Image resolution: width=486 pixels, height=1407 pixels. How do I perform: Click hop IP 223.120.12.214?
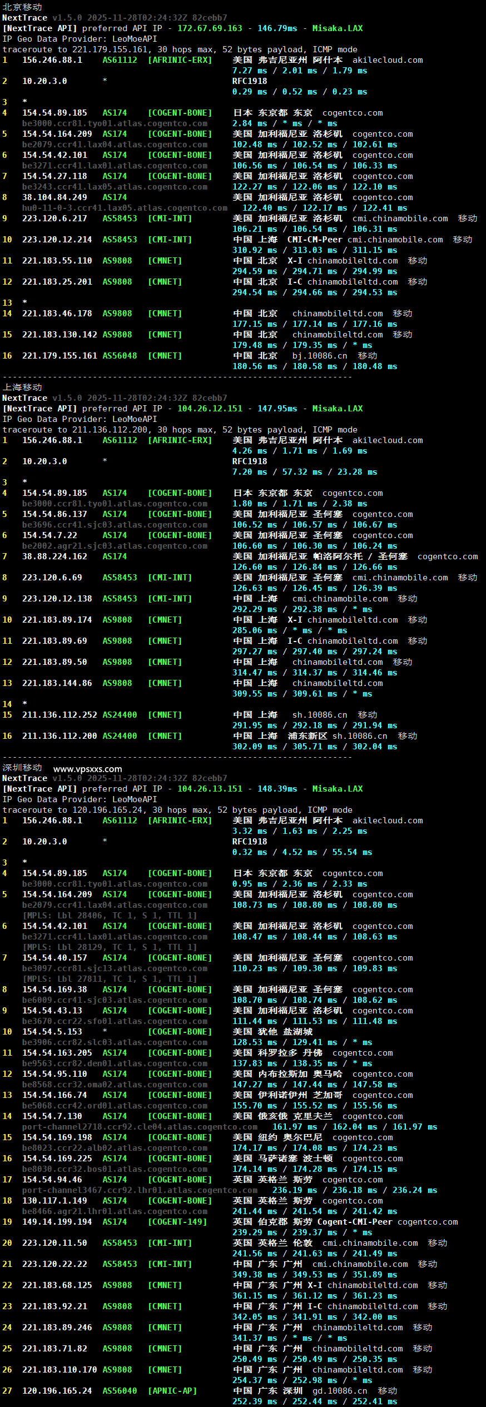57,240
